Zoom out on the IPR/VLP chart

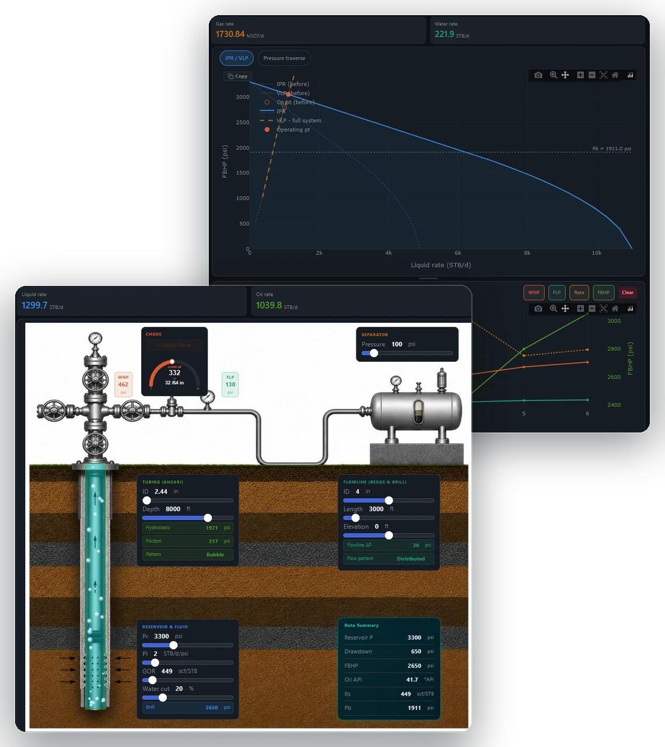click(x=592, y=75)
